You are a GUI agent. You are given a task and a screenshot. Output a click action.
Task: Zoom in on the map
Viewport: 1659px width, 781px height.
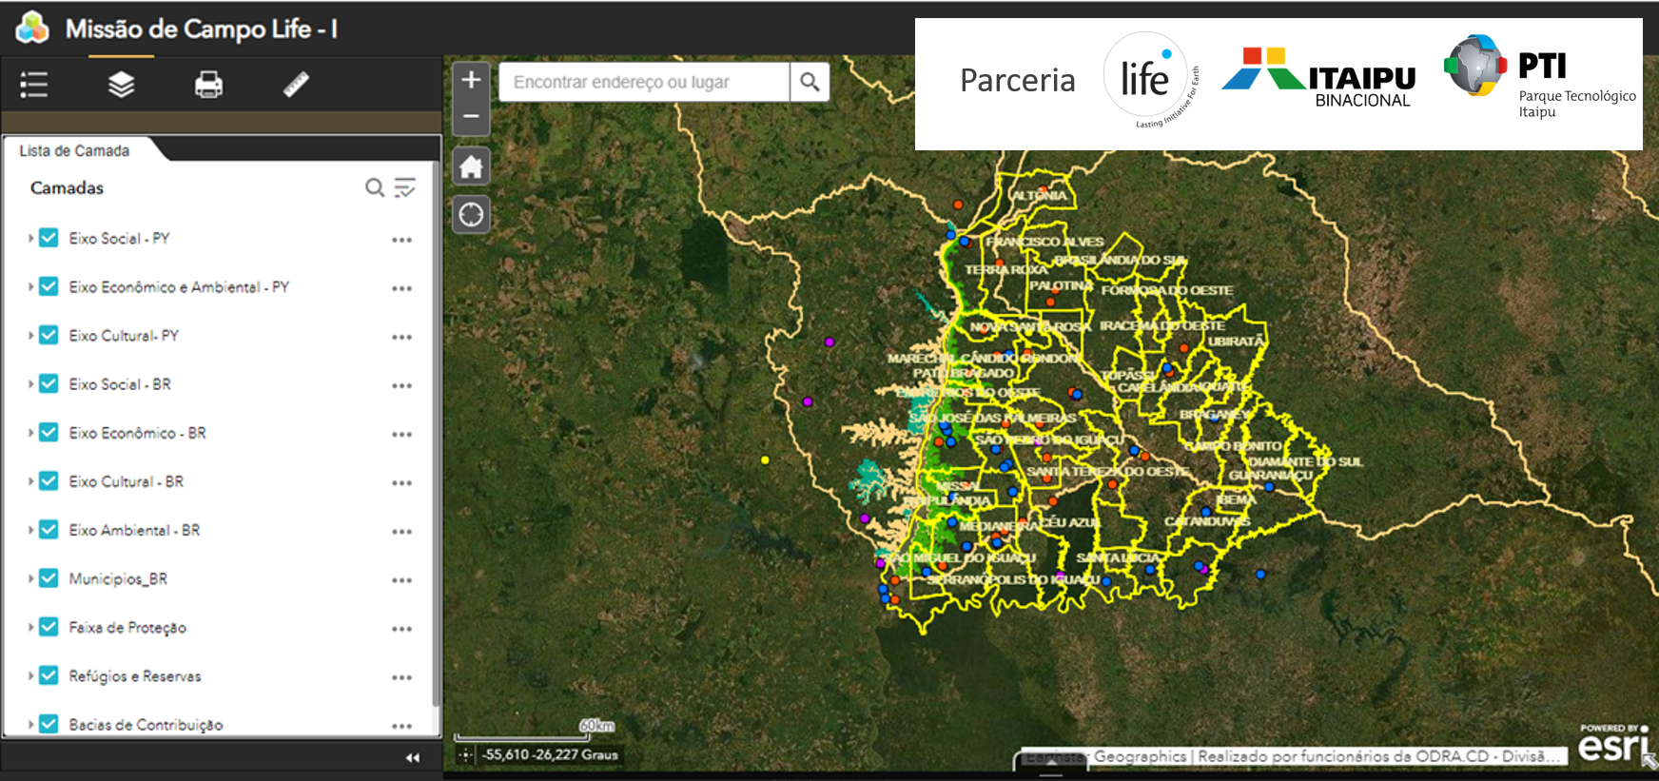click(x=471, y=80)
